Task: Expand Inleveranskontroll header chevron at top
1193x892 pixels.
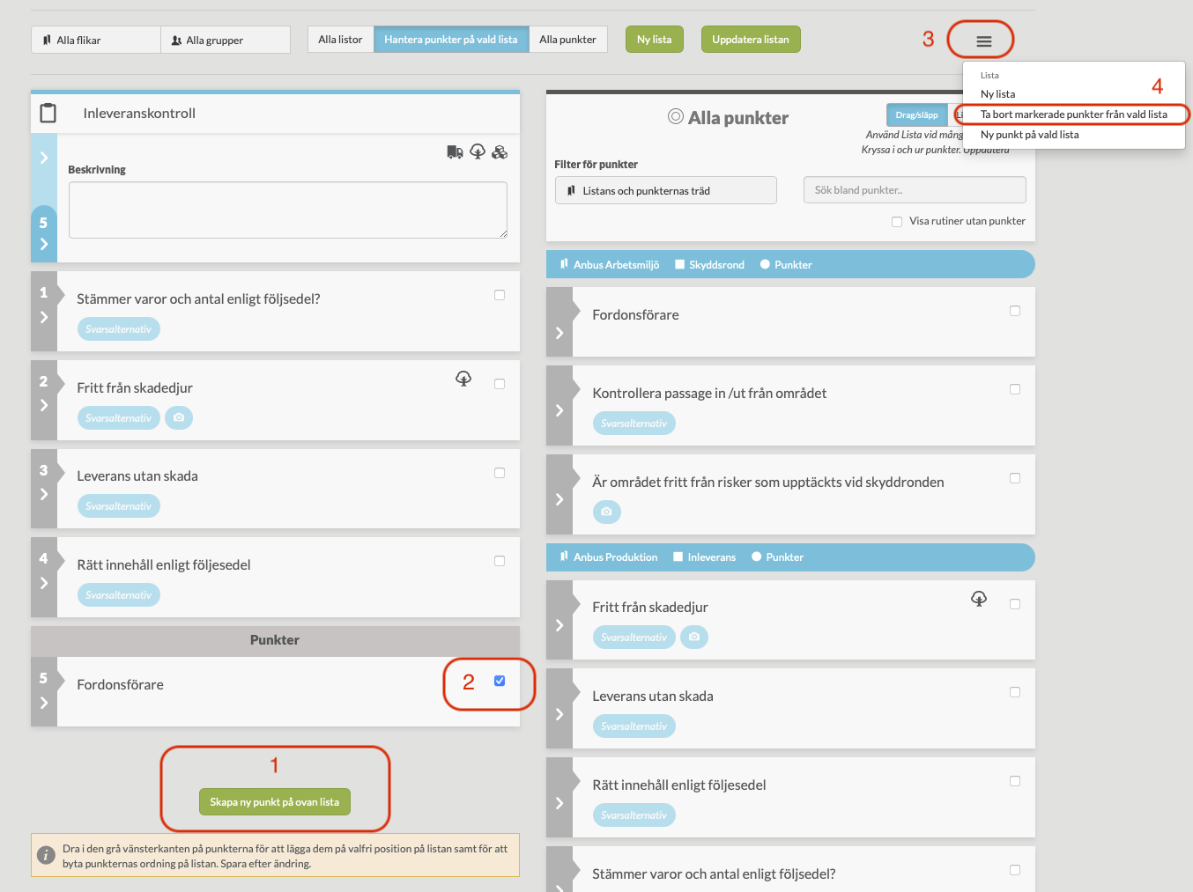Action: pos(44,158)
